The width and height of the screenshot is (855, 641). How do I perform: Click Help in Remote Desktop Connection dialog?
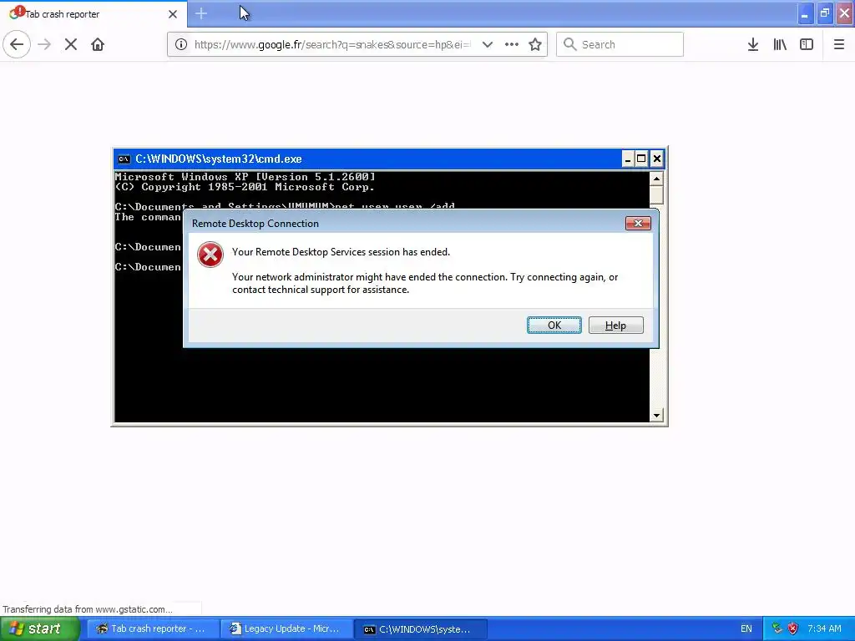[x=615, y=326]
